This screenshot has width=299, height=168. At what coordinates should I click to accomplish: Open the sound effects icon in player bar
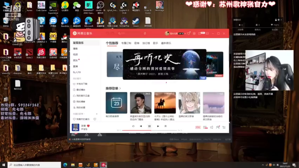(205, 127)
